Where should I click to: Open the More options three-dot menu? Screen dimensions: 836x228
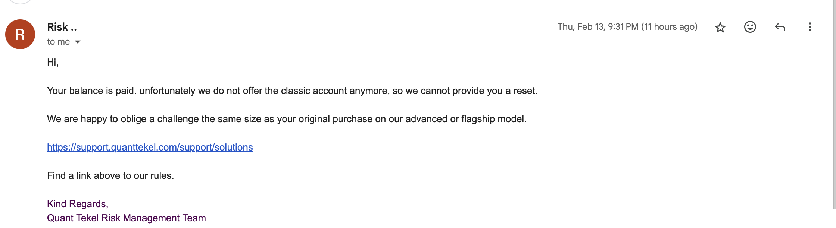(x=810, y=27)
